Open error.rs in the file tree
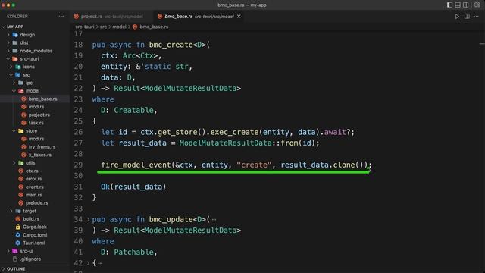This screenshot has width=485, height=273. click(33, 179)
